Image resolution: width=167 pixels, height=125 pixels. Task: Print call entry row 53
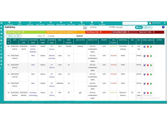pyautogui.click(x=151, y=65)
